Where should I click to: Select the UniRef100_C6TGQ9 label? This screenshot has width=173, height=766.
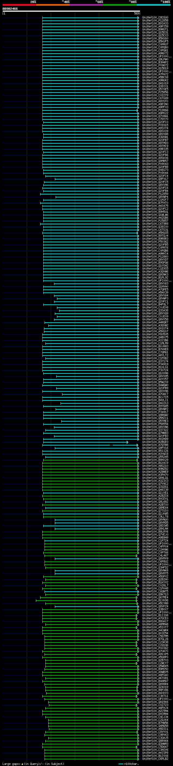(x=155, y=98)
